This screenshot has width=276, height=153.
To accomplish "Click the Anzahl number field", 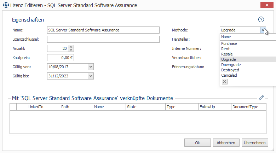I will 58,48.
